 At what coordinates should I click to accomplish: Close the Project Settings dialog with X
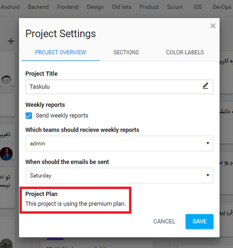[x=213, y=26]
